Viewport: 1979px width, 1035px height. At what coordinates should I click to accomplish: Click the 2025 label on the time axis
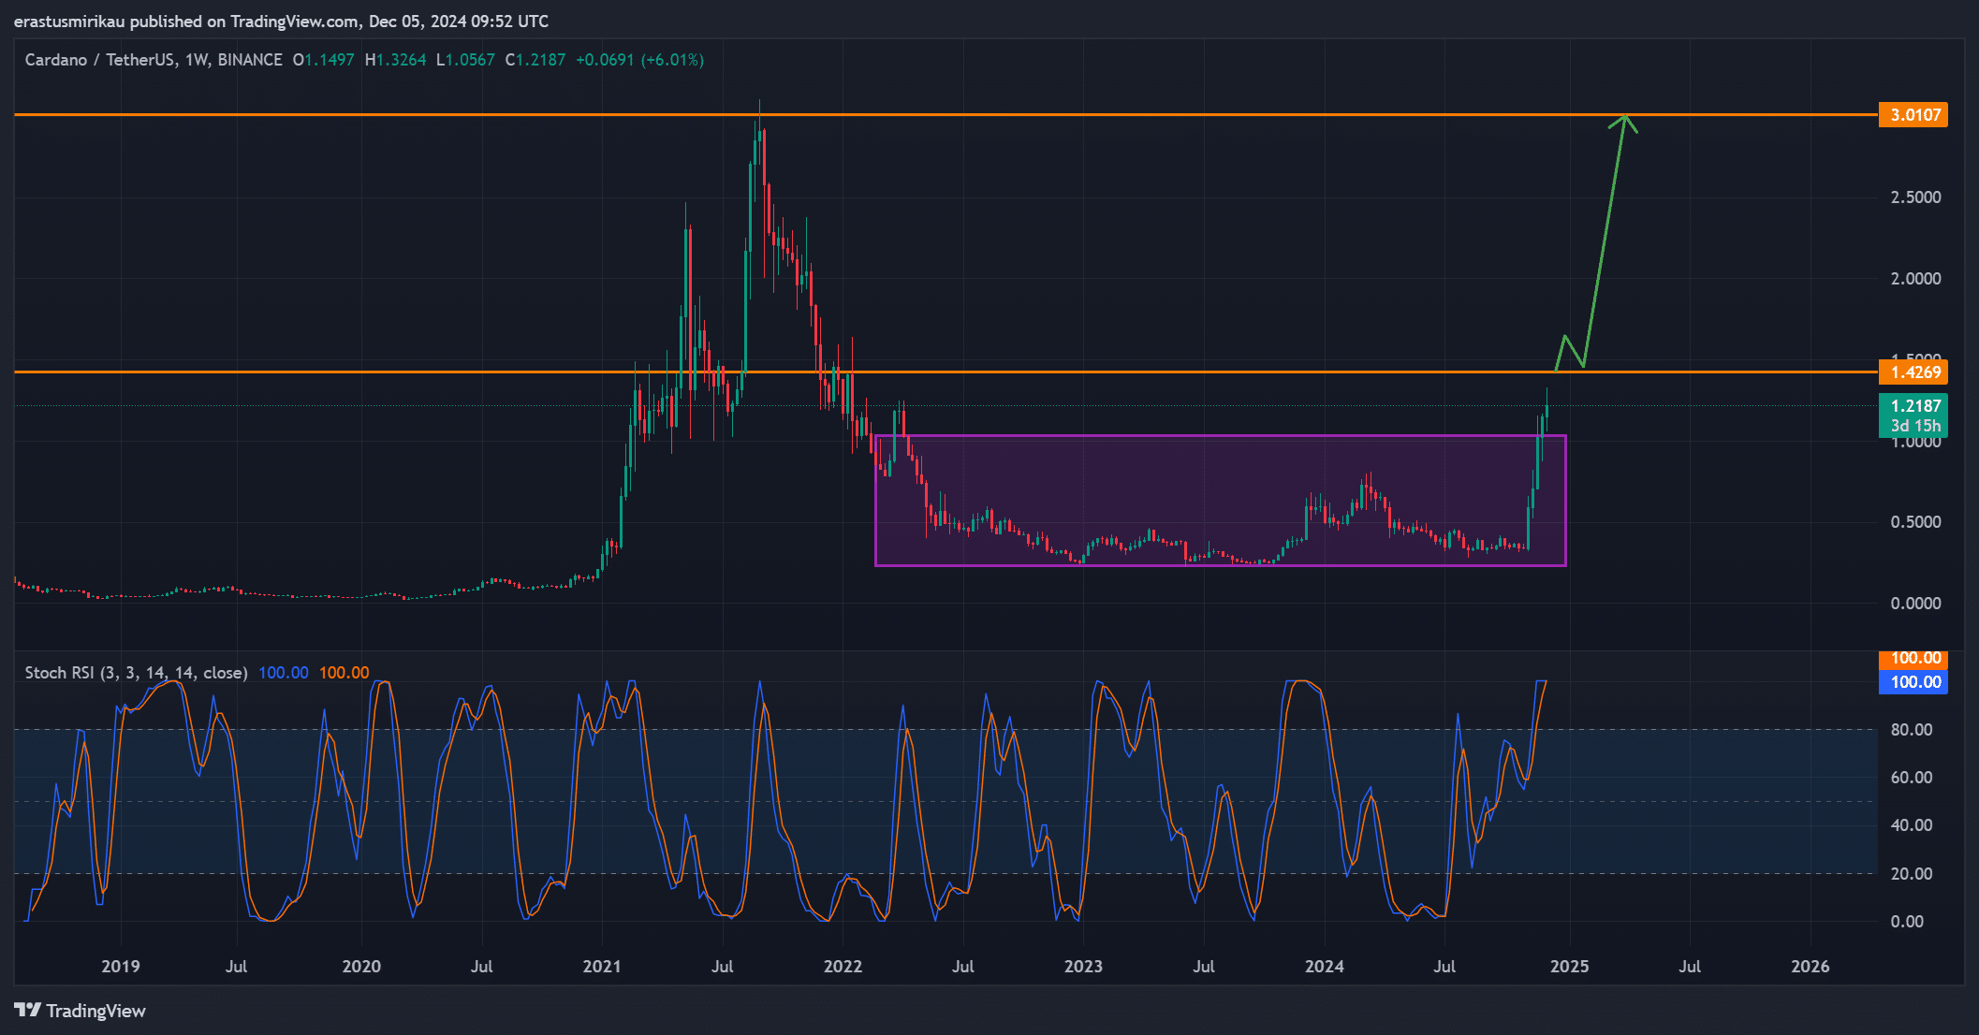coord(1569,967)
